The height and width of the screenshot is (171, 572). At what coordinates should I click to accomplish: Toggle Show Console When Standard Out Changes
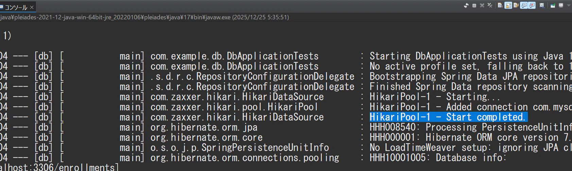(524, 5)
